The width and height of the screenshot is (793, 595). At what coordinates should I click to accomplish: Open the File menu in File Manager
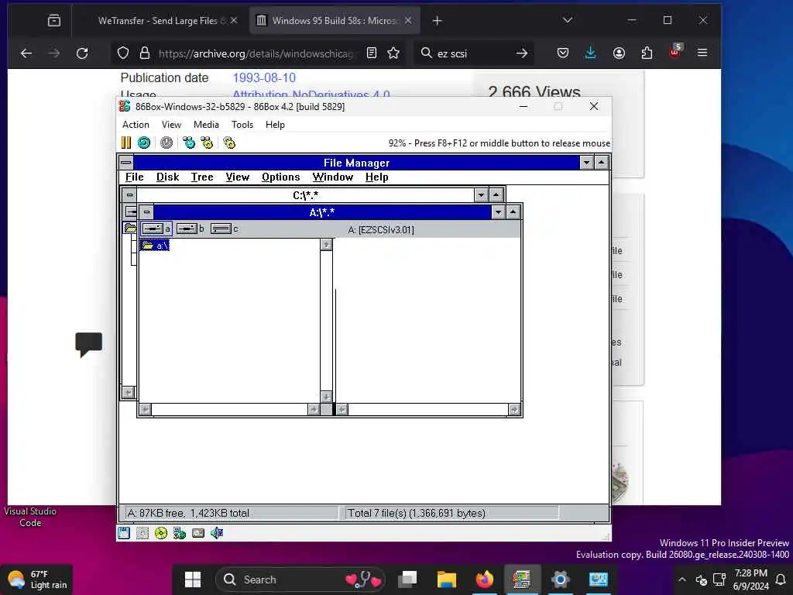pos(135,177)
